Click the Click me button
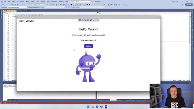 89,46
